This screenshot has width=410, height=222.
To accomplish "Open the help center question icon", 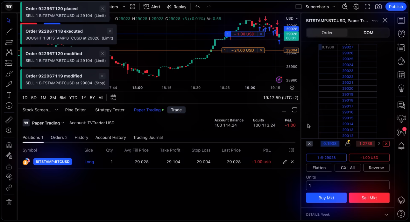I will (x=401, y=214).
